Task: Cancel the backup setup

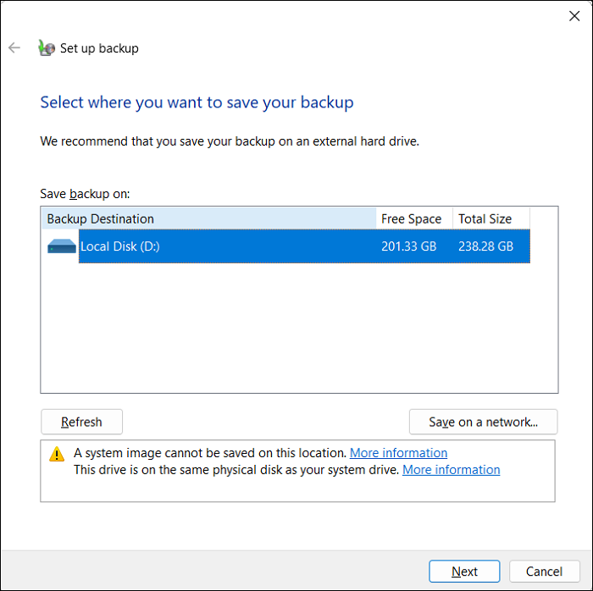Action: [544, 572]
